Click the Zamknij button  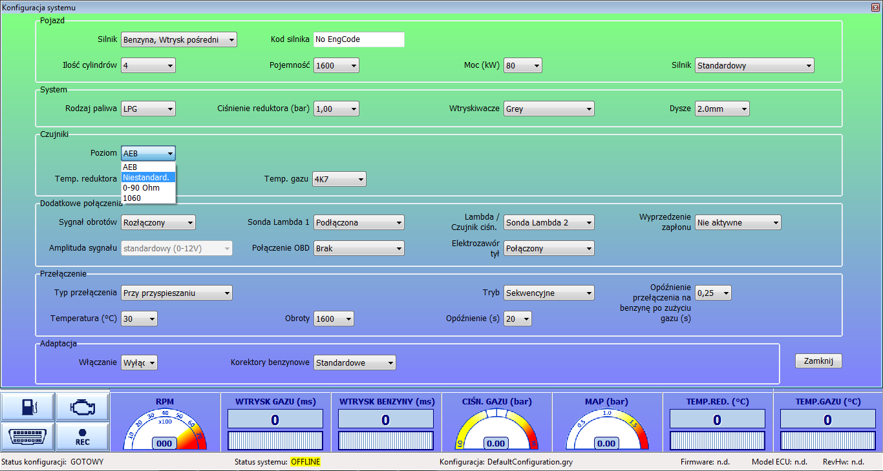[818, 361]
